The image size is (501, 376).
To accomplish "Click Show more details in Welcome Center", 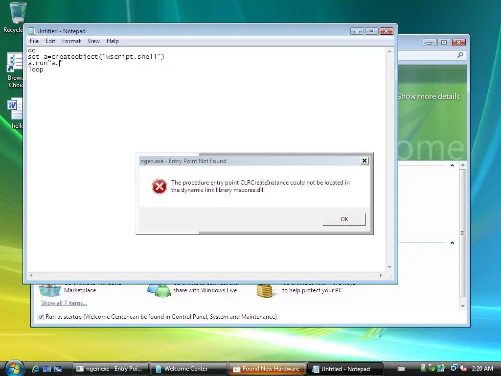I will point(429,96).
